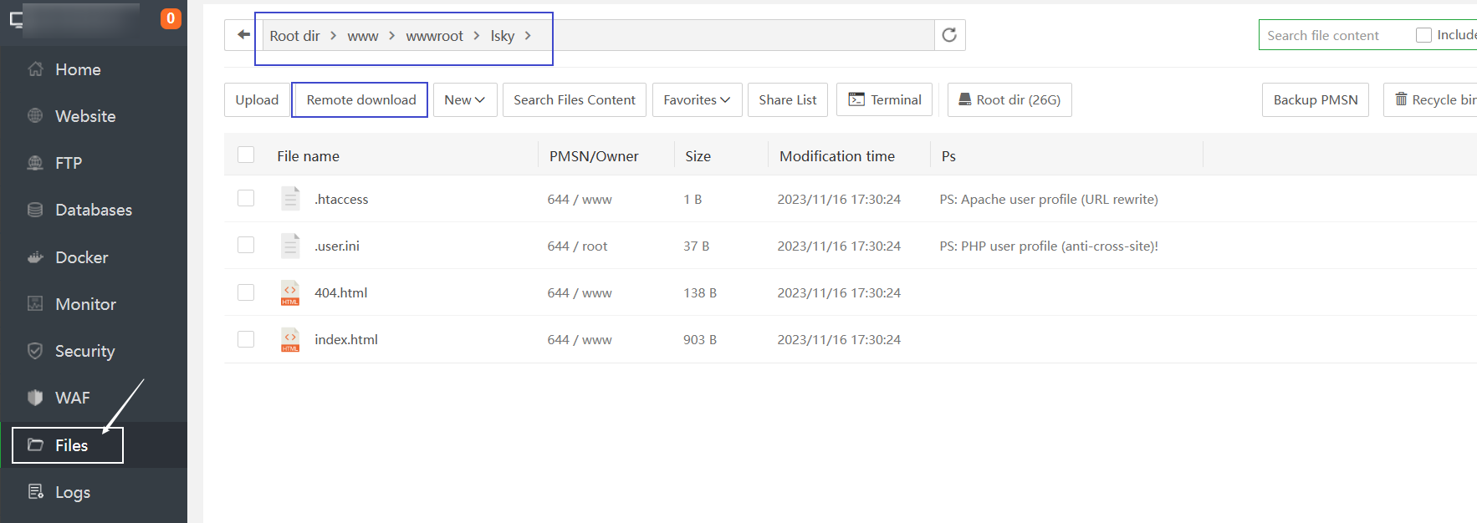Open Search Files Content
The image size is (1477, 523).
pos(575,99)
